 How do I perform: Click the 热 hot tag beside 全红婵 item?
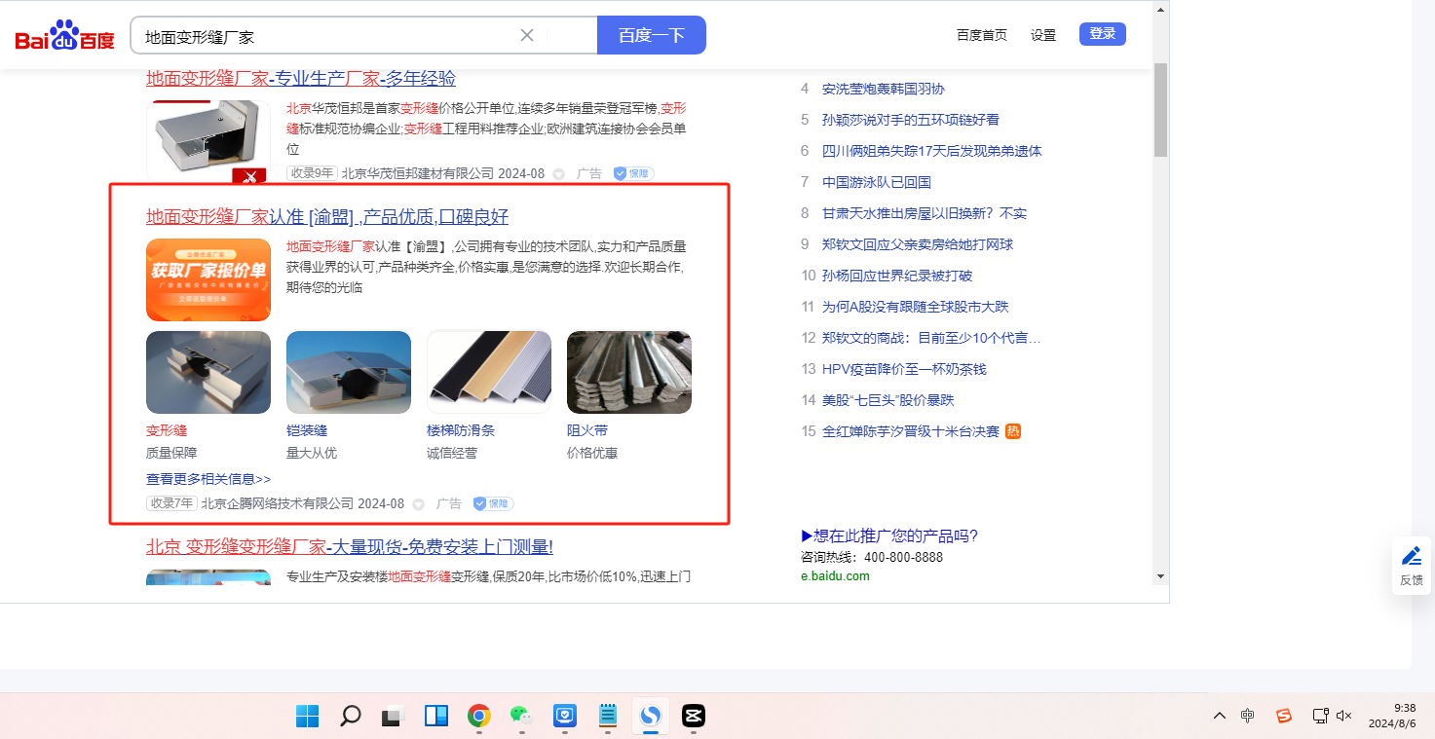pos(1013,431)
